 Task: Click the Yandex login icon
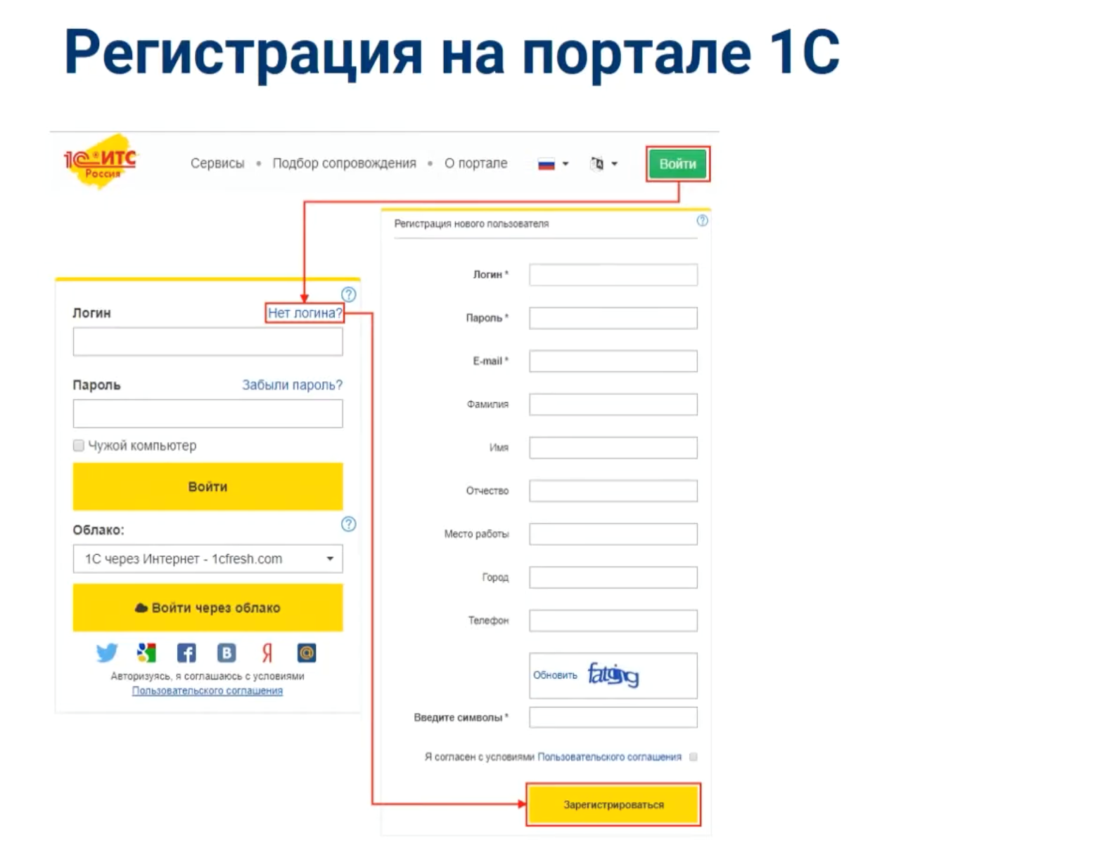tap(267, 653)
